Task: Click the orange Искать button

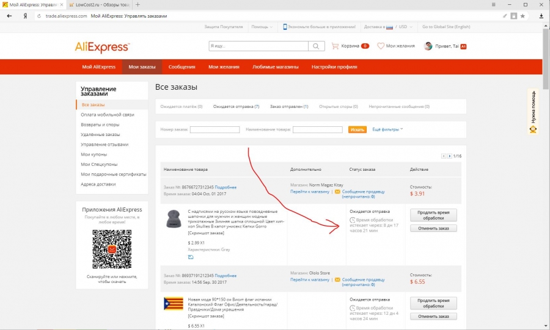Action: [x=358, y=129]
